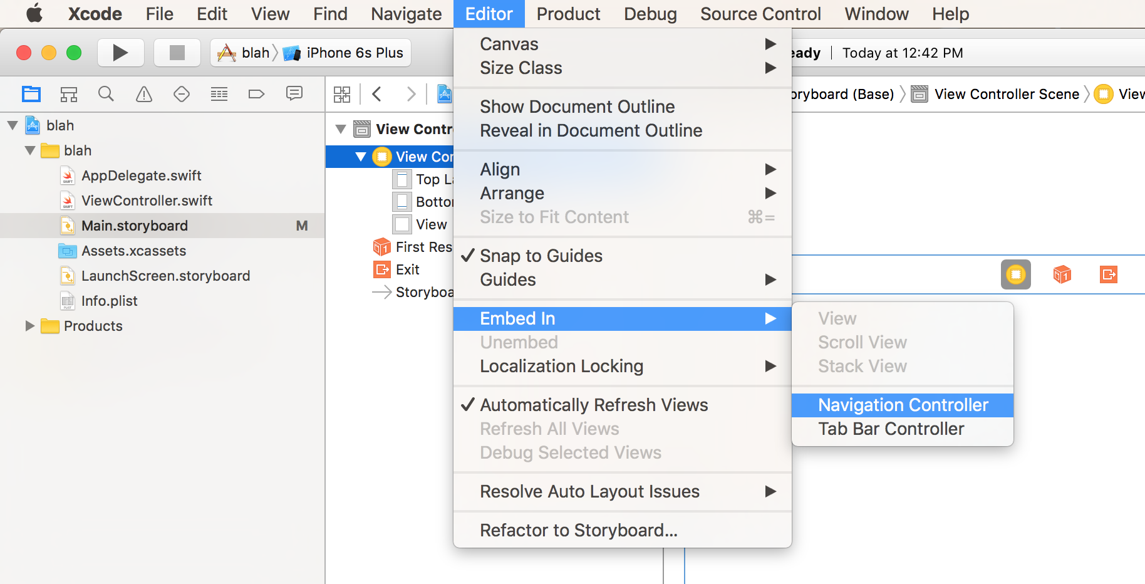Collapse the View Controller Scene outline triangle

(x=341, y=129)
